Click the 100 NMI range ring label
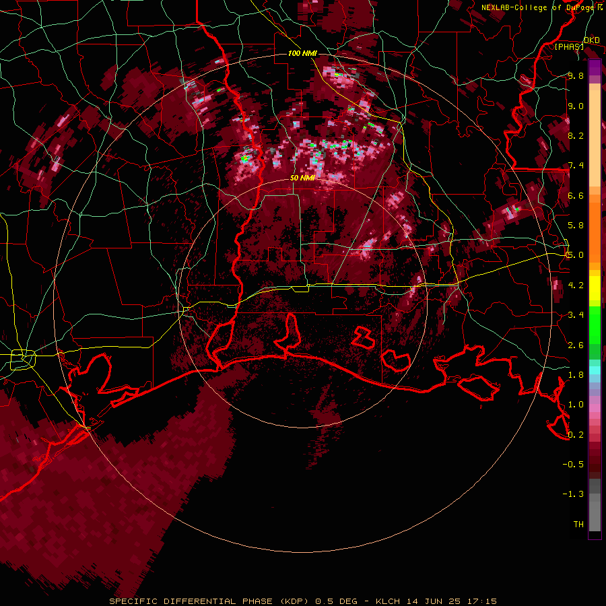606x606 pixels. [302, 53]
